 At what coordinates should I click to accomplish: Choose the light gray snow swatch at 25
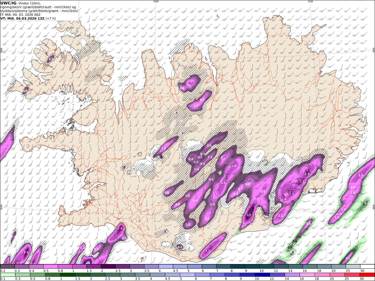353,266
